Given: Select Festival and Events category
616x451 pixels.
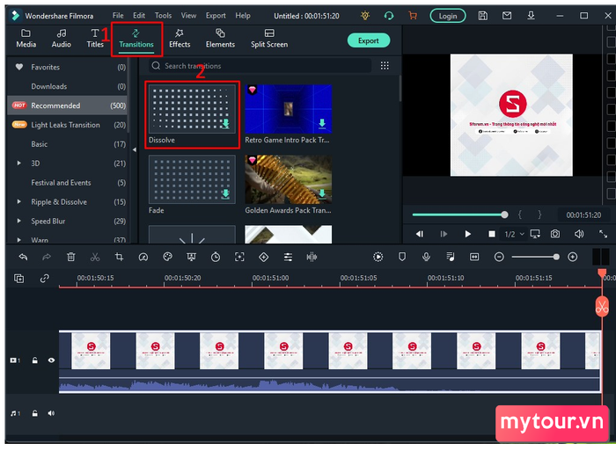Looking at the screenshot, I should 67,183.
